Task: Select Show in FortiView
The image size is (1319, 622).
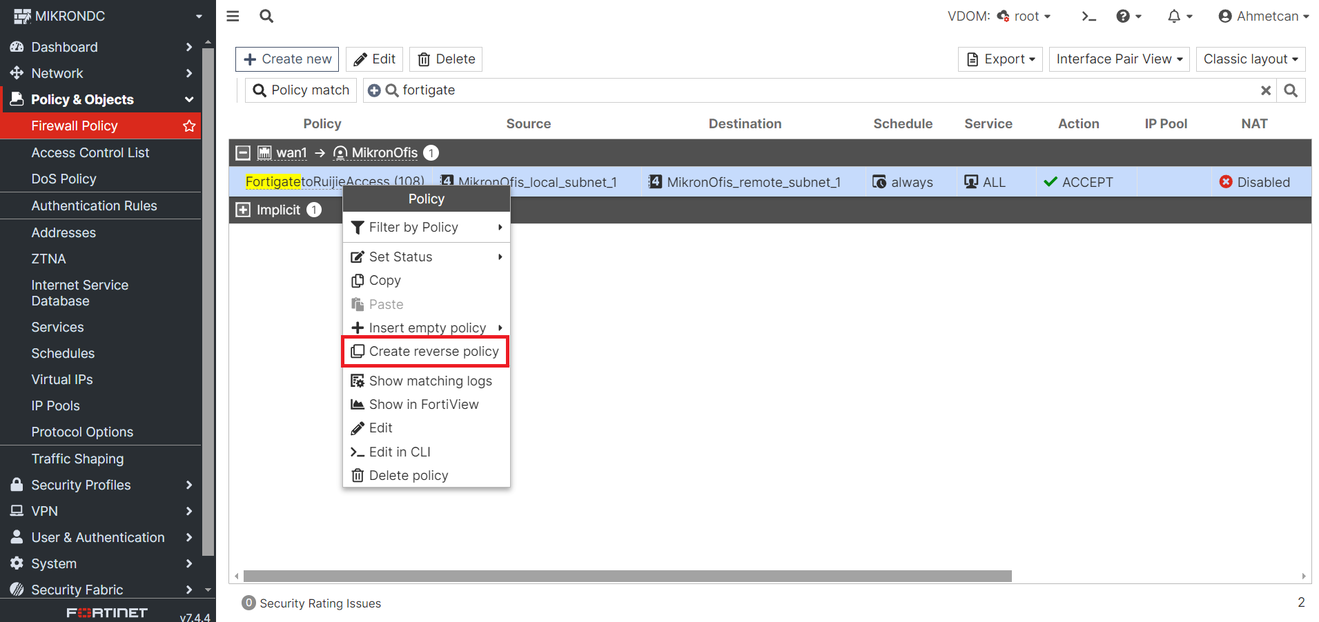Action: pyautogui.click(x=426, y=404)
